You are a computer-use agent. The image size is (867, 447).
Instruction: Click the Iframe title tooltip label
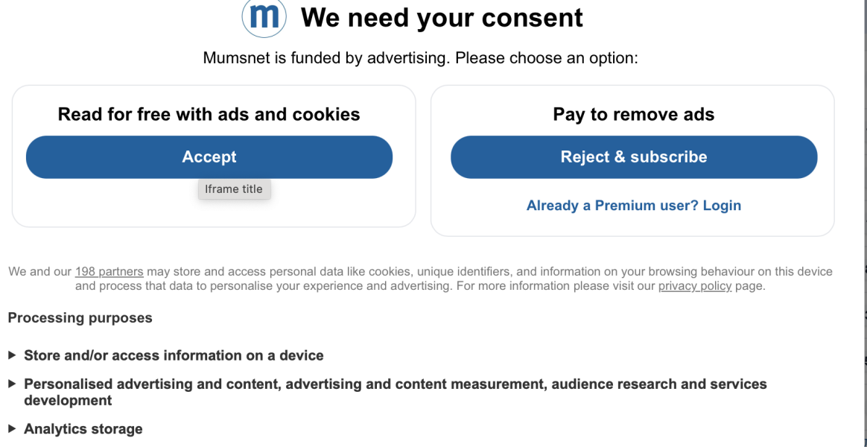click(x=234, y=188)
